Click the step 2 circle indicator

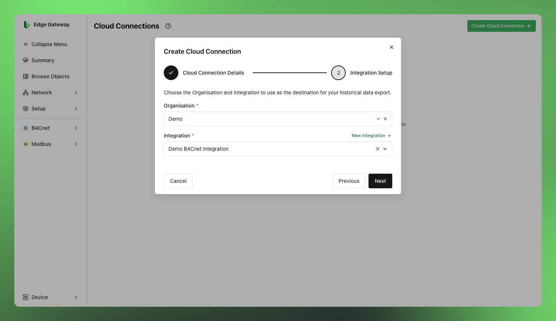click(338, 73)
